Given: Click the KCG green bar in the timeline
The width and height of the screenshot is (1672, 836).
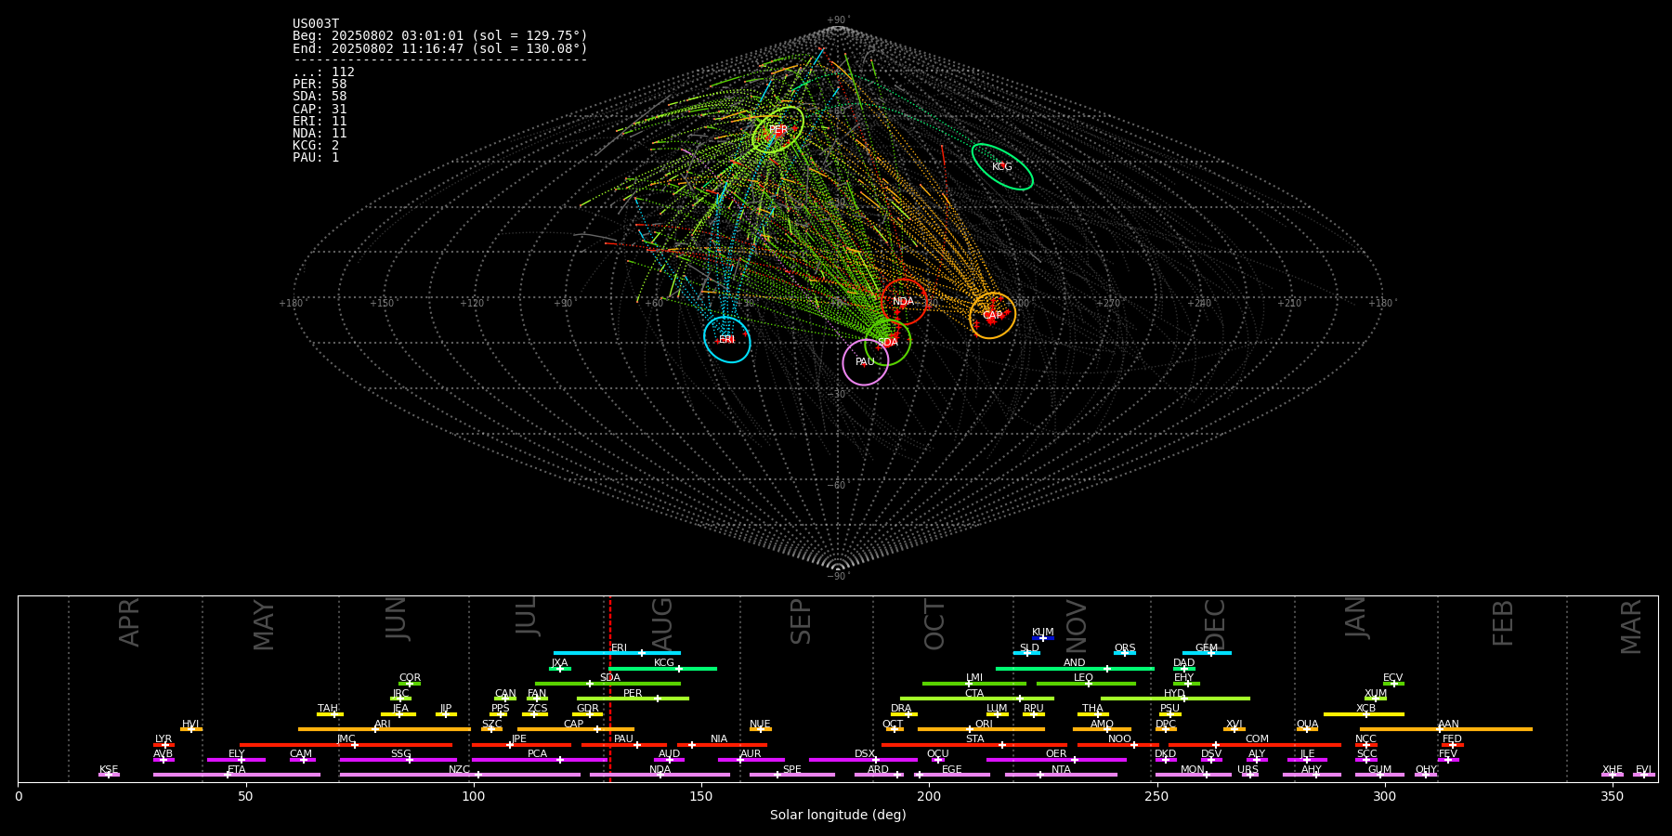Looking at the screenshot, I should click(662, 669).
